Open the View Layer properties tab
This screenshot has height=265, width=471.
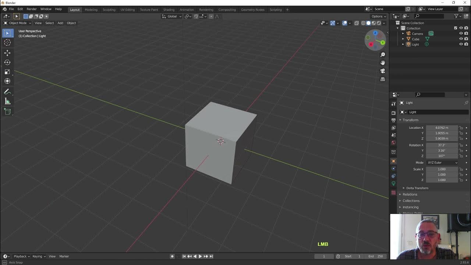coord(393,128)
